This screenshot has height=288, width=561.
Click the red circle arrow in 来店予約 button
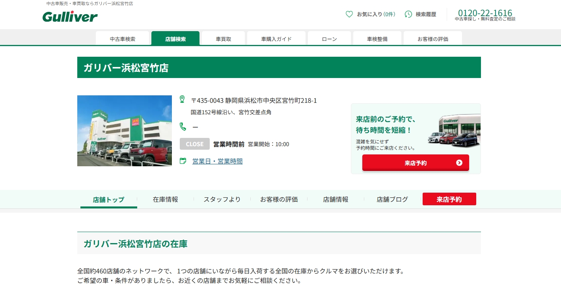pos(459,163)
